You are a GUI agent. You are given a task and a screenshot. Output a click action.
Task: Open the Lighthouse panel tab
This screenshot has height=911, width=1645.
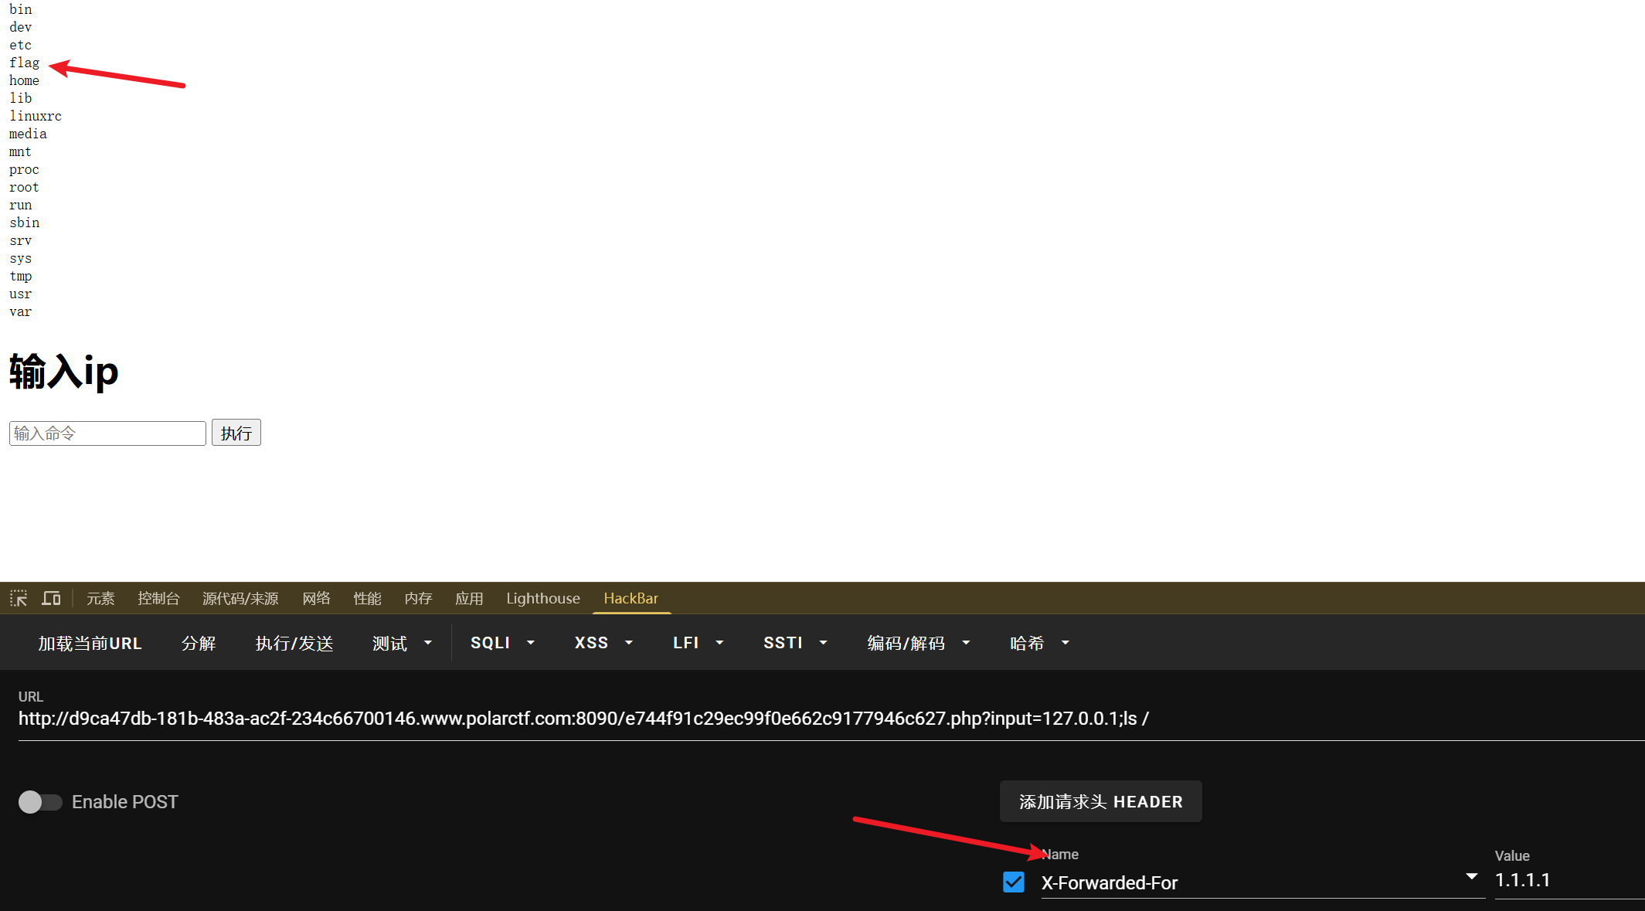[x=542, y=597]
